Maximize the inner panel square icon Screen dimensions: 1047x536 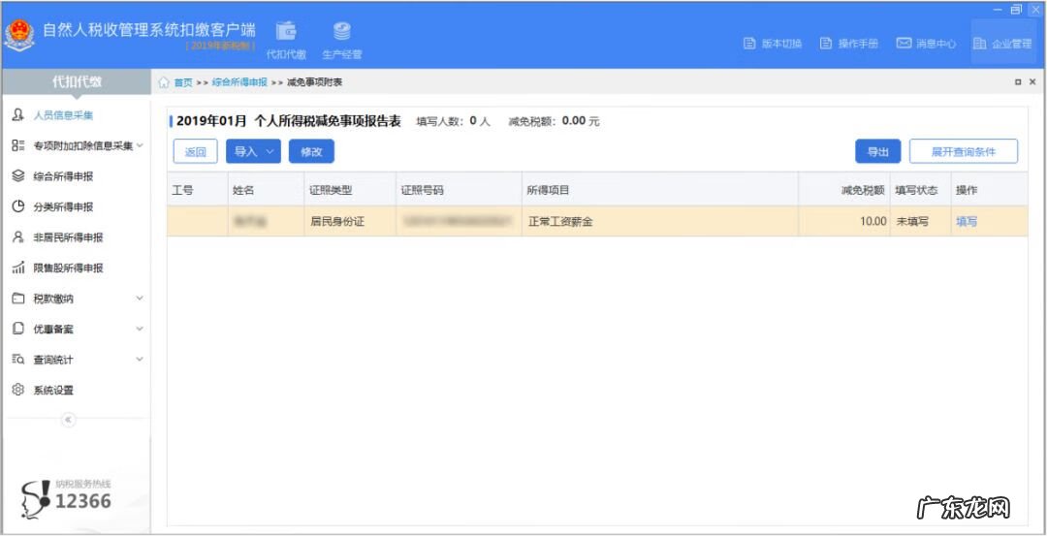coord(1018,82)
